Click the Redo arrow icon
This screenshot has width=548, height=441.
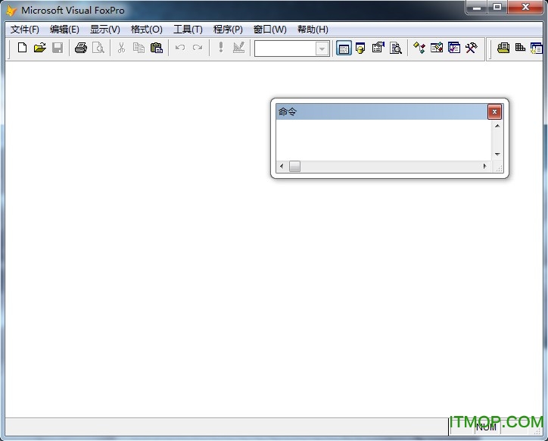[198, 48]
